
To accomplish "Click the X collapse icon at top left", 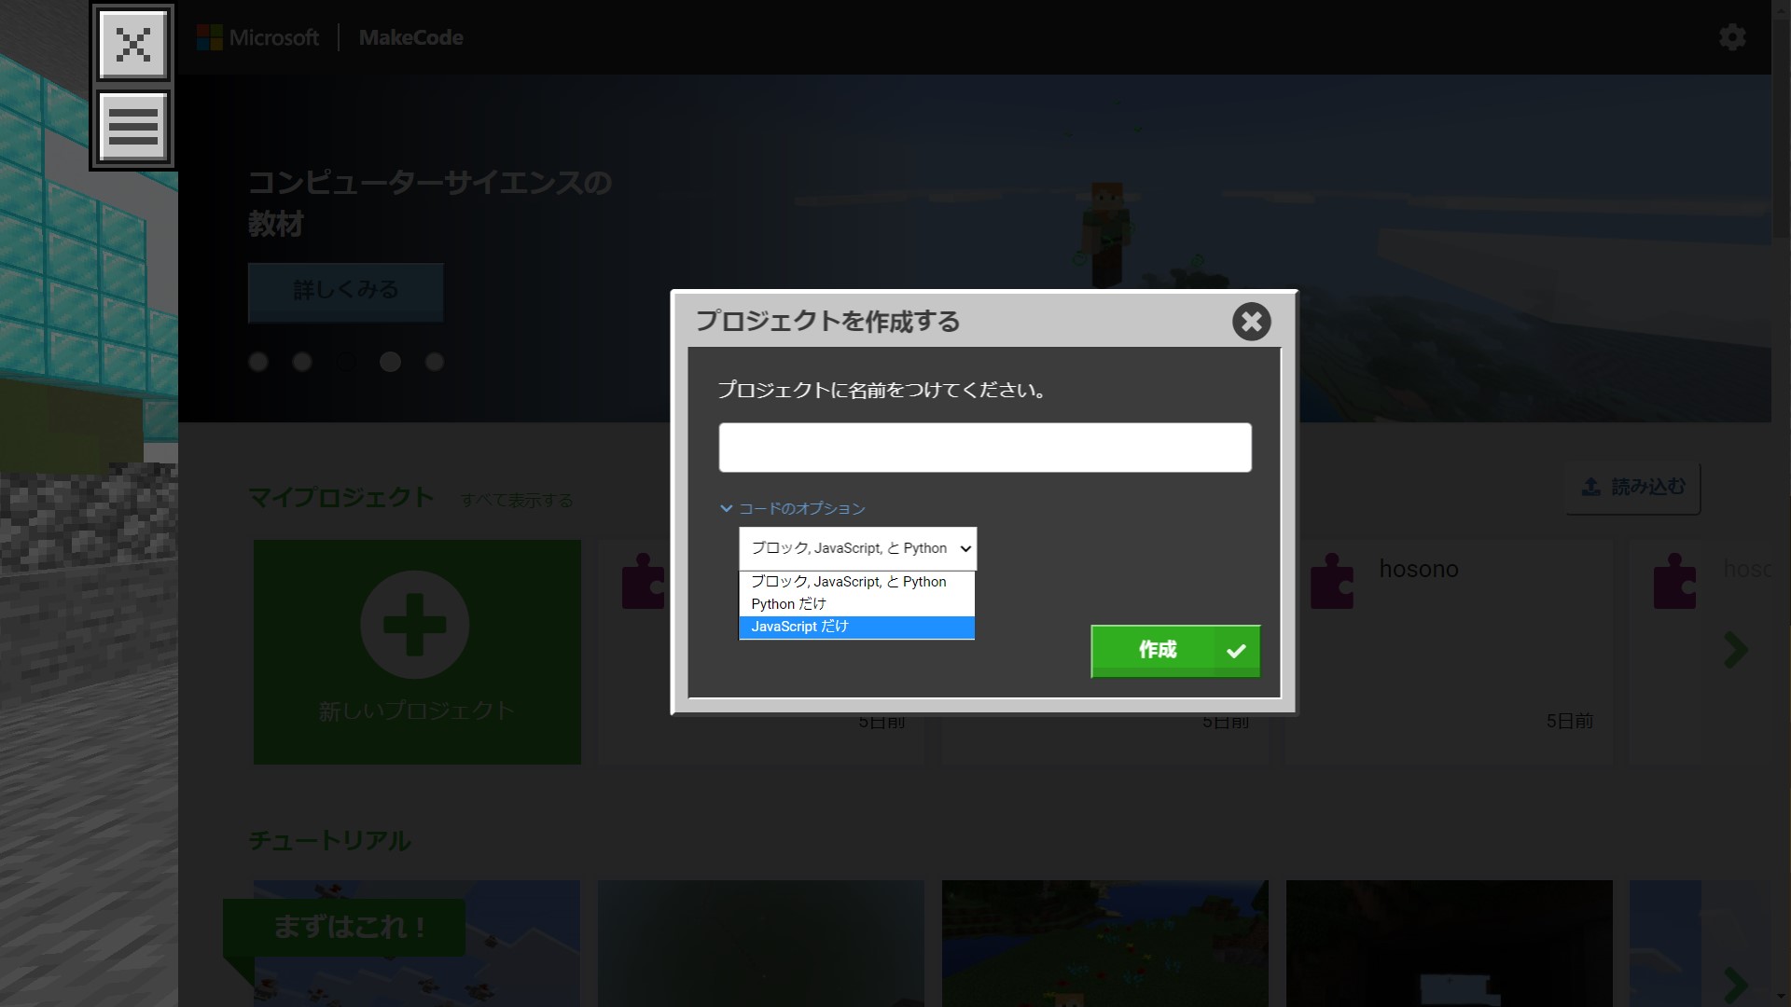I will pyautogui.click(x=132, y=44).
